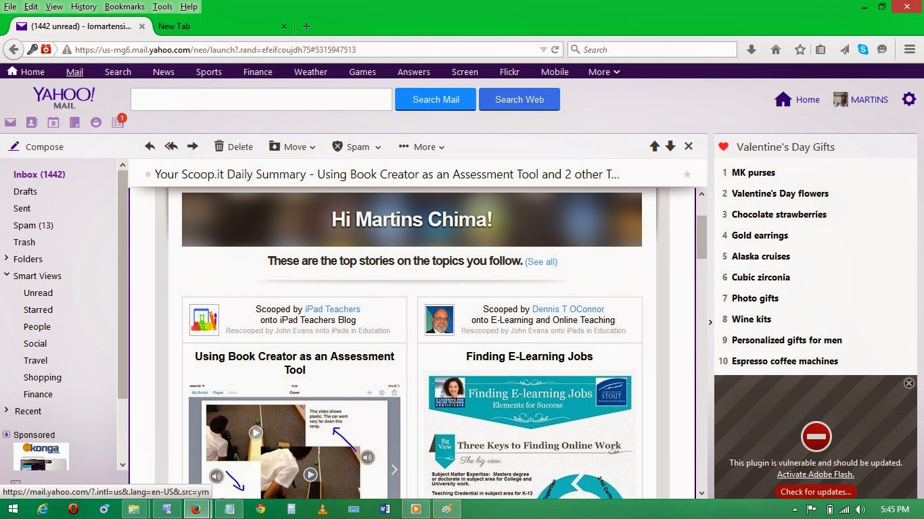Open the Messenger smiley icon
Screen dimensions: 924x519
95,122
